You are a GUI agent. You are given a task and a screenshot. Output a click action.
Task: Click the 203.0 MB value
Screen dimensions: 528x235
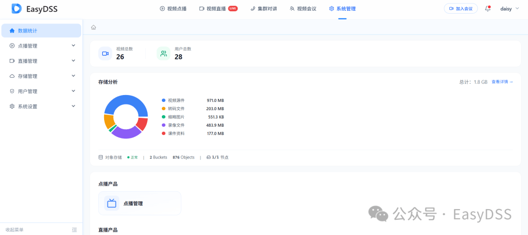click(x=215, y=109)
